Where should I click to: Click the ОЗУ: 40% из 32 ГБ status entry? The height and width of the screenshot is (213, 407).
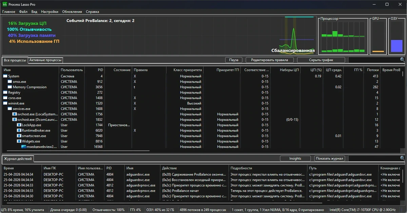tap(160, 210)
